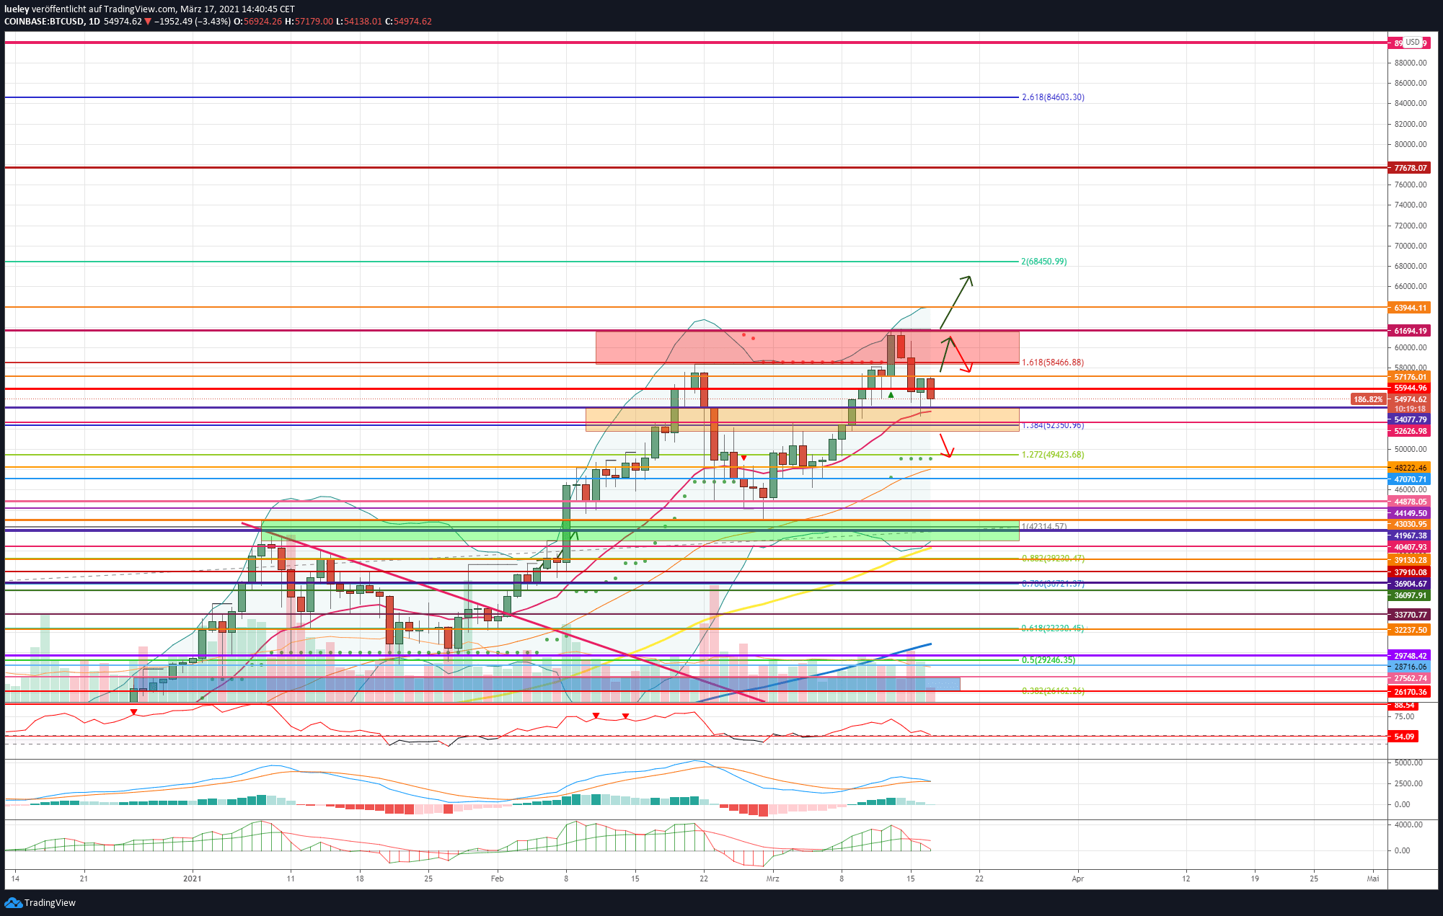Click the green up-triangle marker under mid-March candle
Viewport: 1443px width, 916px height.
pyautogui.click(x=891, y=395)
